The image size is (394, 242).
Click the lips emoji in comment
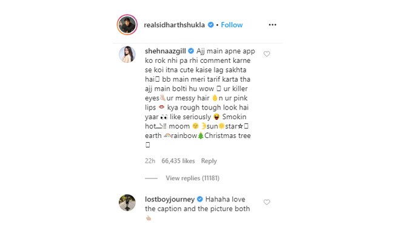(x=162, y=107)
